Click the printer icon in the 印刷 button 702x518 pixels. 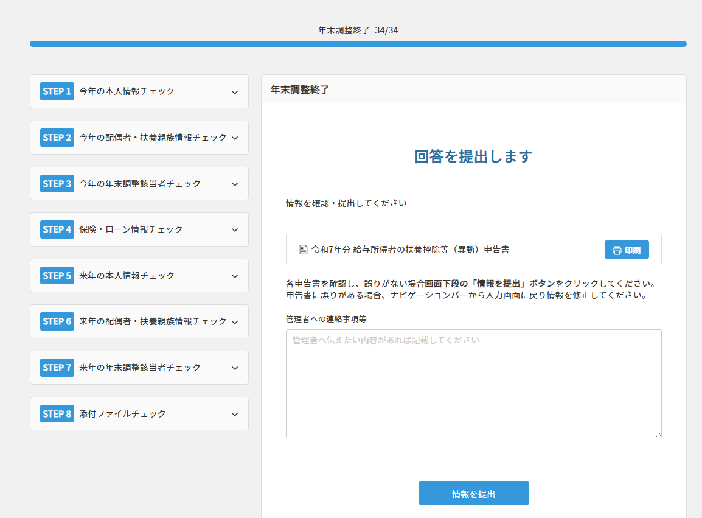[616, 250]
